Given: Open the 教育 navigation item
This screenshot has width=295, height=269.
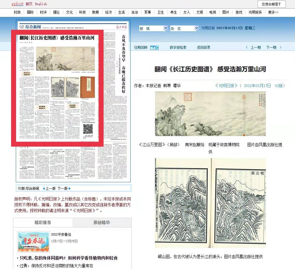Looking at the screenshot, I should coord(95,12).
